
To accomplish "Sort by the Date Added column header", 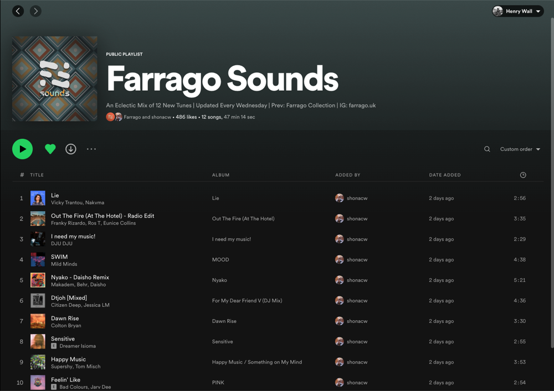I will tap(444, 175).
